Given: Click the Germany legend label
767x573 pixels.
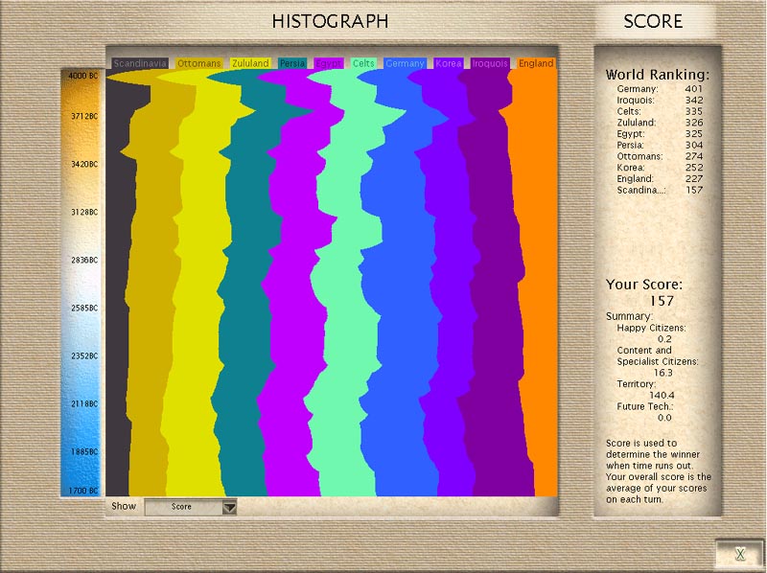Looking at the screenshot, I should (405, 64).
